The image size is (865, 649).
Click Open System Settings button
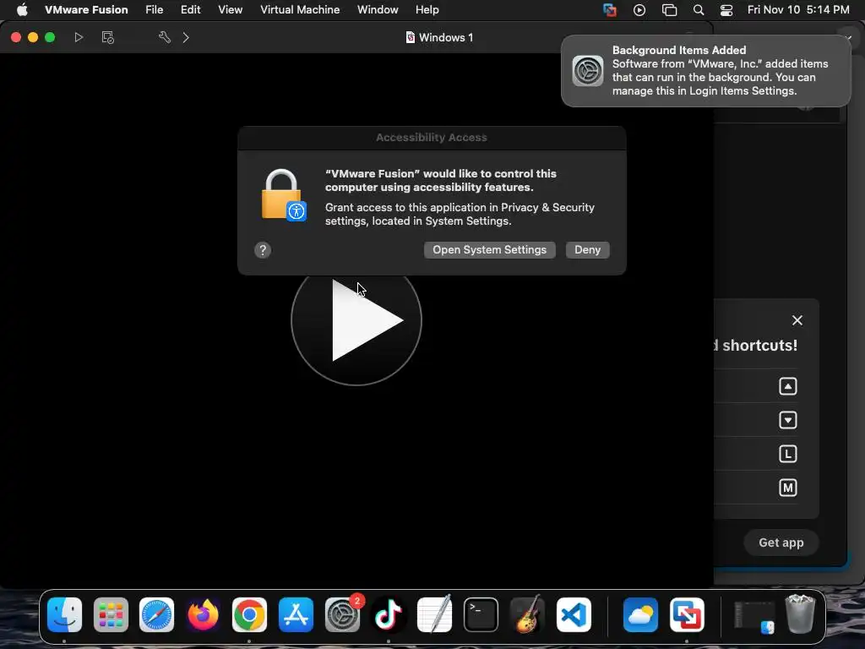[x=489, y=250]
